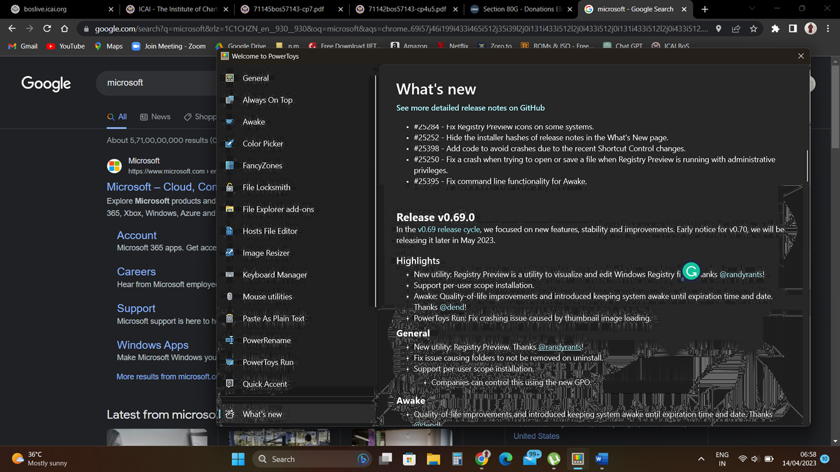This screenshot has width=840, height=472.
Task: Select the Awake coffee cup icon
Action: point(229,122)
